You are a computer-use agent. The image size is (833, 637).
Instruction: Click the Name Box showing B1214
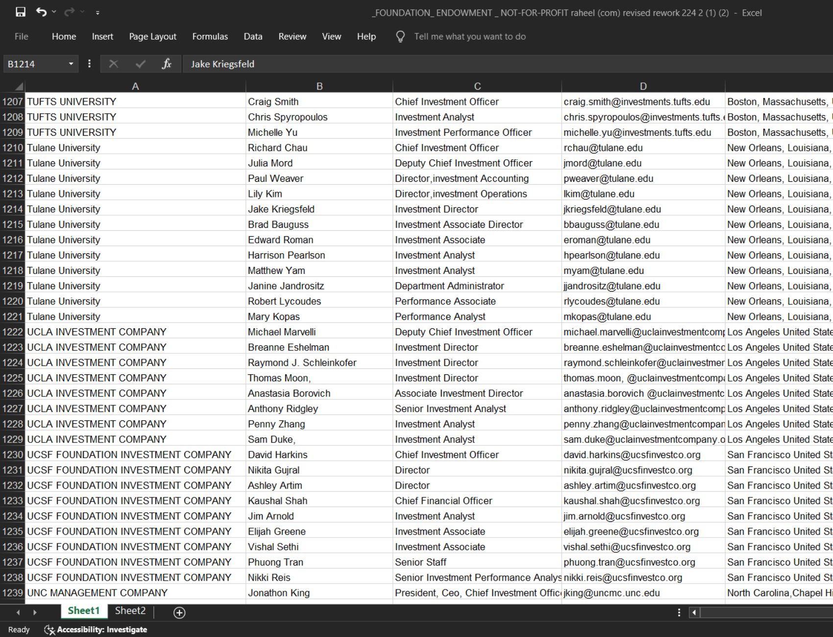point(34,64)
